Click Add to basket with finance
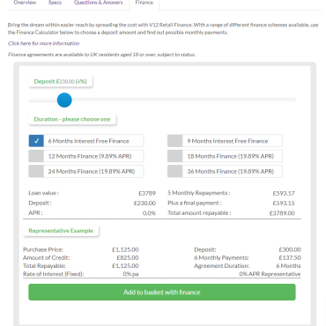326x326 pixels. (162, 292)
